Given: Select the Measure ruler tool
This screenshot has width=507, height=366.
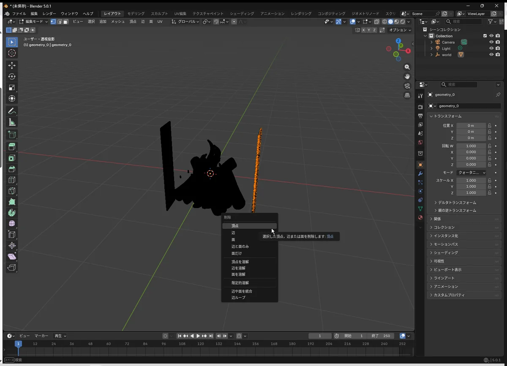Looking at the screenshot, I should (x=12, y=122).
